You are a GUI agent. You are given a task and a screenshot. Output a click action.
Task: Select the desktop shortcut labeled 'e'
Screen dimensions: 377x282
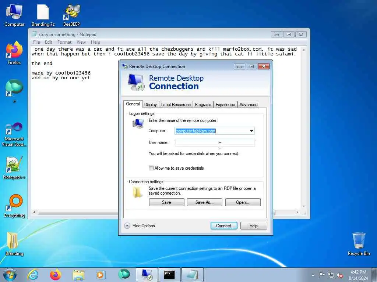tap(14, 91)
